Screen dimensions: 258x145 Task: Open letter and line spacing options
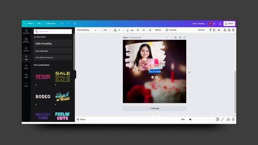pos(150,30)
